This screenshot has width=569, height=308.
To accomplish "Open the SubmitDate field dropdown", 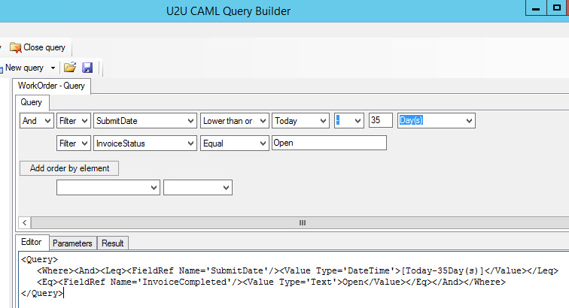I will pos(145,121).
